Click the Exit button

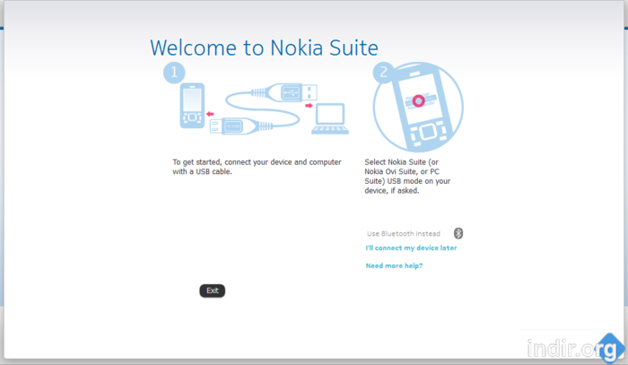(213, 291)
